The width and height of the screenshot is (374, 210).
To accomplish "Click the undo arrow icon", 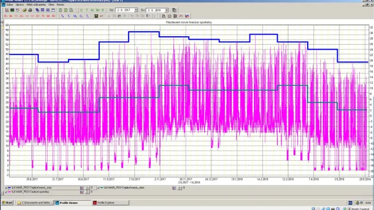I will [x=102, y=16].
